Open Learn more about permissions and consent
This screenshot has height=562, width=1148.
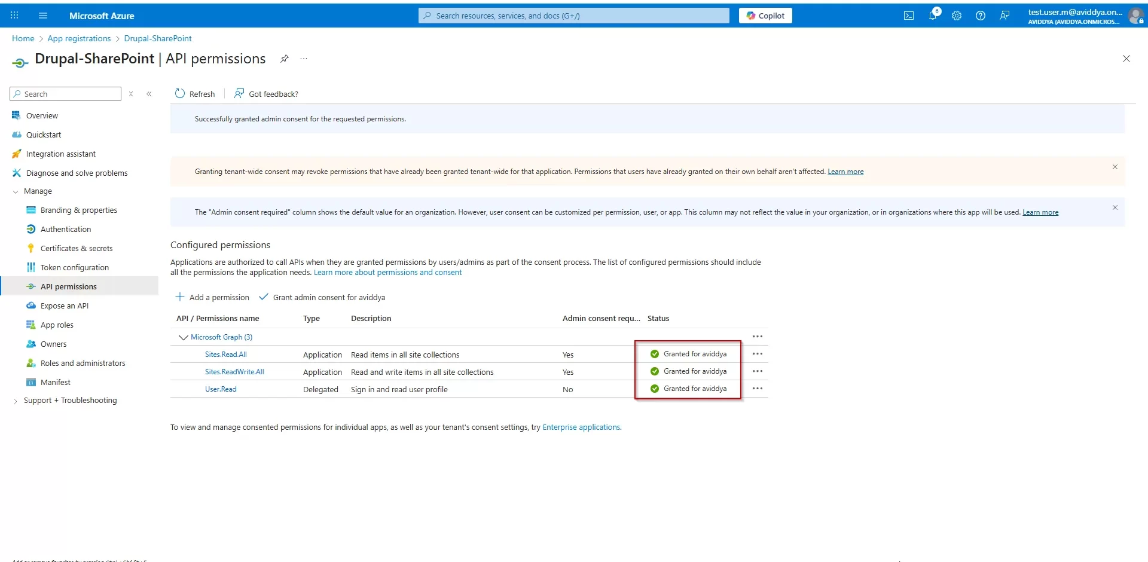coord(387,273)
